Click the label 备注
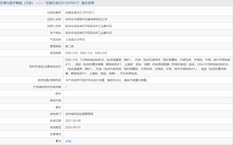The height and width of the screenshot is (145, 233). point(58,107)
